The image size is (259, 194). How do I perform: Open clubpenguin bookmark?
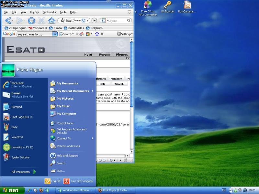tap(15, 28)
